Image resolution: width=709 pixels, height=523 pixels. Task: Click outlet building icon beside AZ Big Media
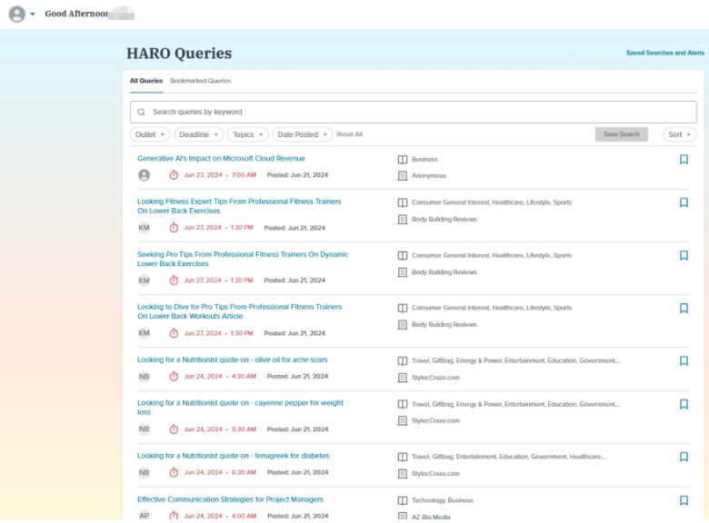[x=403, y=517]
